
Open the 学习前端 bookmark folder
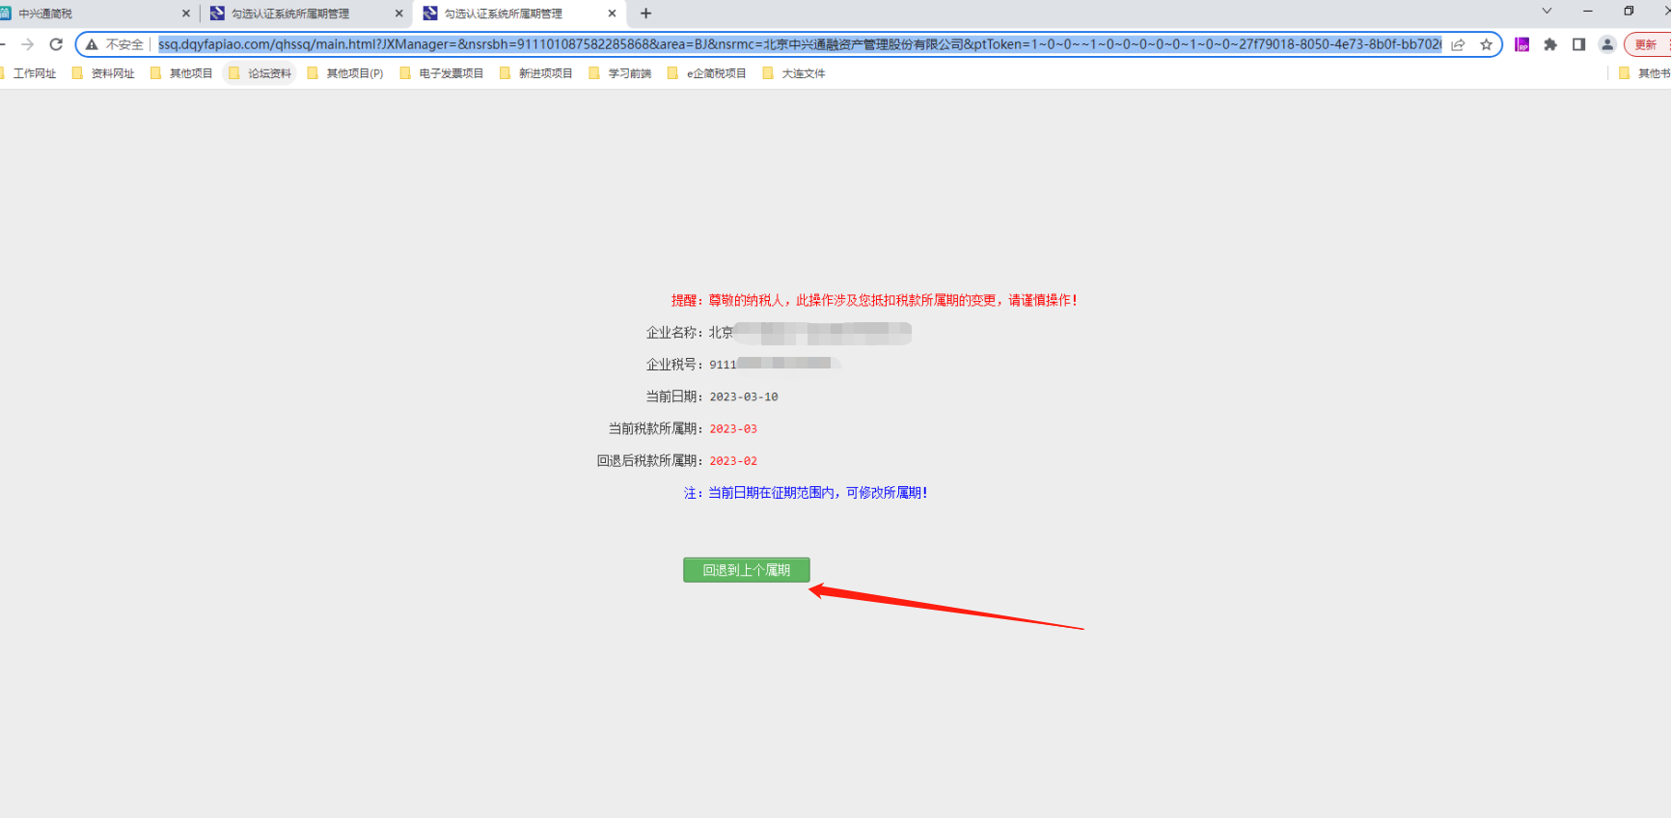[x=620, y=73]
